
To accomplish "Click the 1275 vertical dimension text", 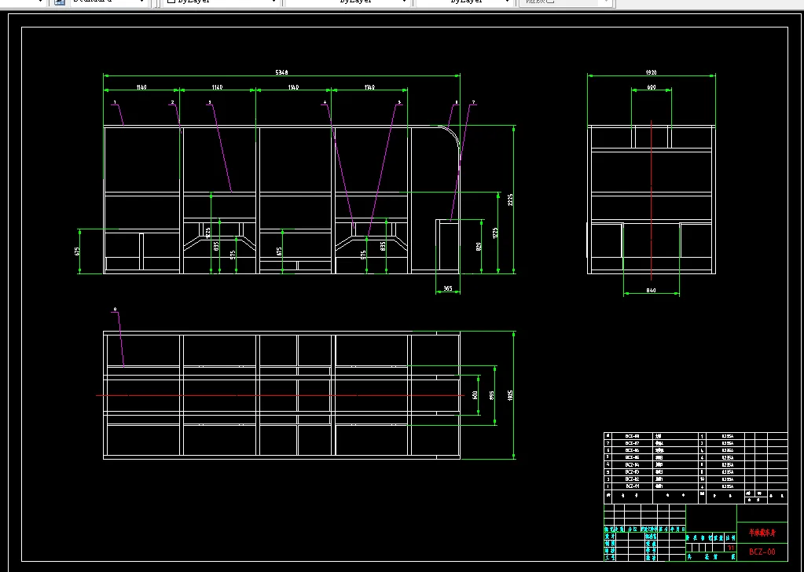I will click(495, 233).
